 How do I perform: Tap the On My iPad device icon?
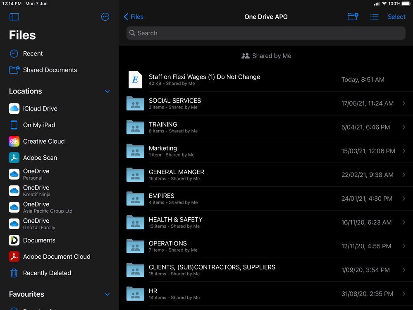click(x=14, y=125)
